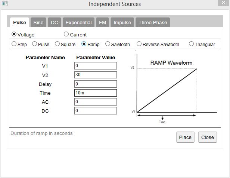Viewport: 230px width, 178px height.
Task: Click the Place button
Action: (185, 137)
